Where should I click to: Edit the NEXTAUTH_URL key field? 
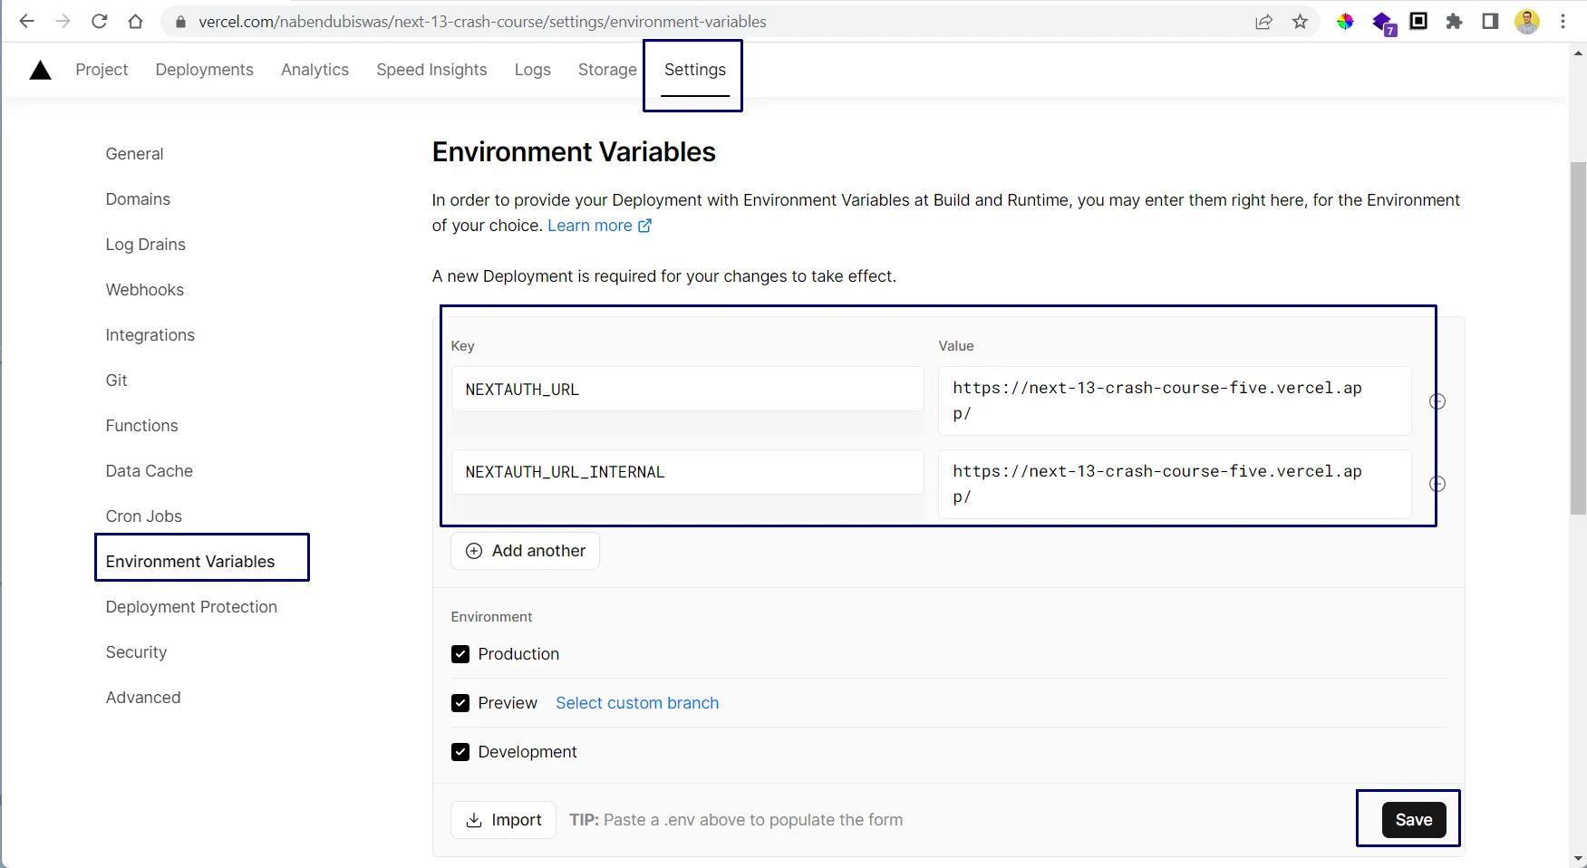coord(687,390)
